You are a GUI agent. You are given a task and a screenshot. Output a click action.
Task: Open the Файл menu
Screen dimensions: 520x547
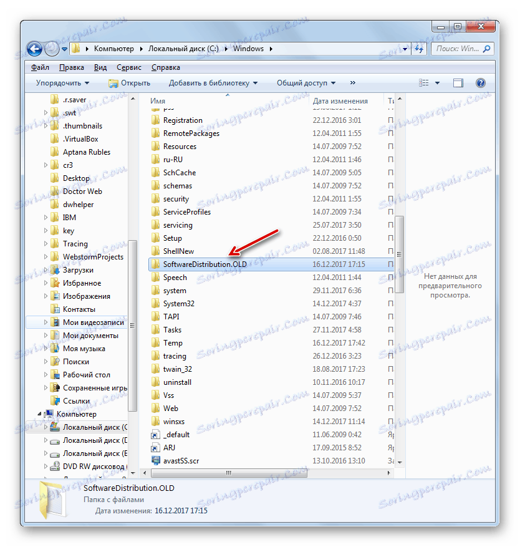(x=40, y=67)
